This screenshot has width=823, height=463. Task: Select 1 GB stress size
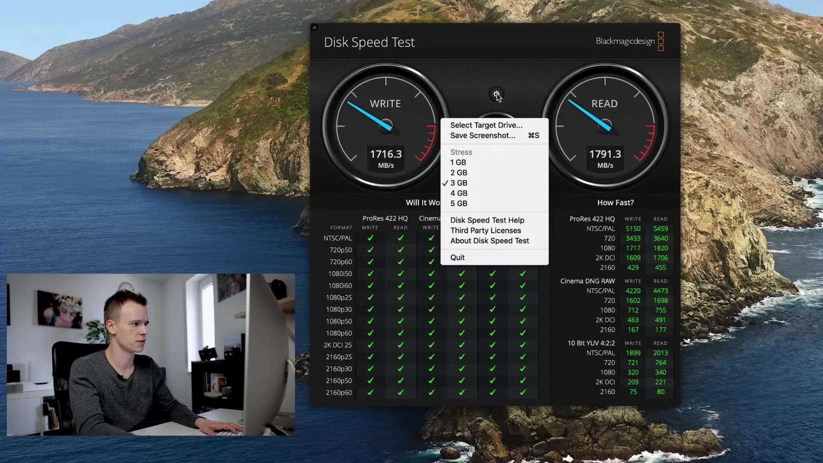click(494, 162)
